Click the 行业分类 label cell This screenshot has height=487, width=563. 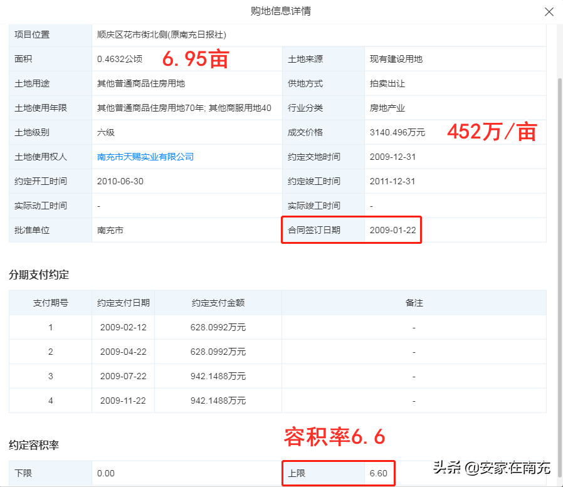[x=323, y=108]
